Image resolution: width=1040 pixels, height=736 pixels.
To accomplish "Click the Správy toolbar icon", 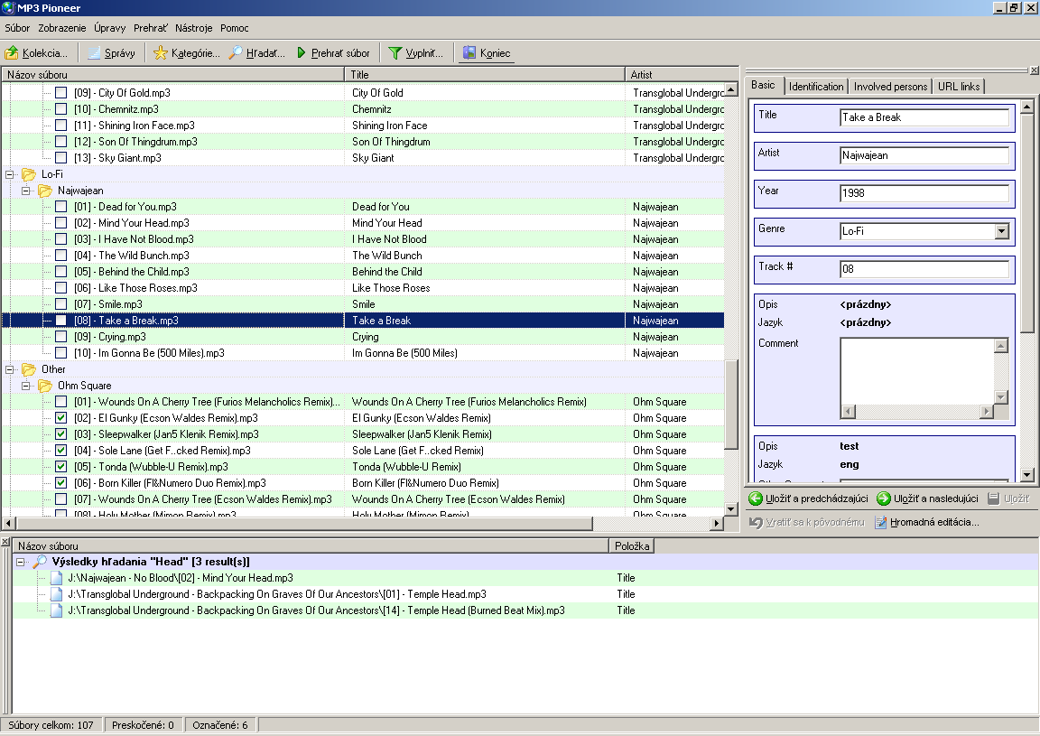I will (93, 53).
